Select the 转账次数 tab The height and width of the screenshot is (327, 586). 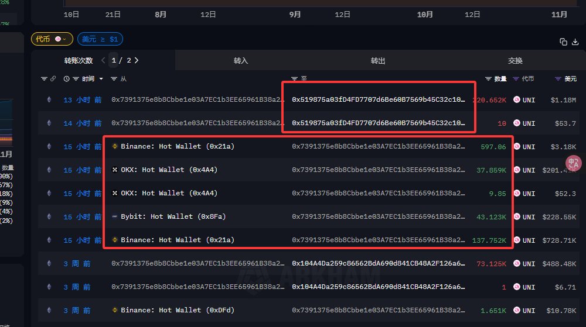[79, 60]
